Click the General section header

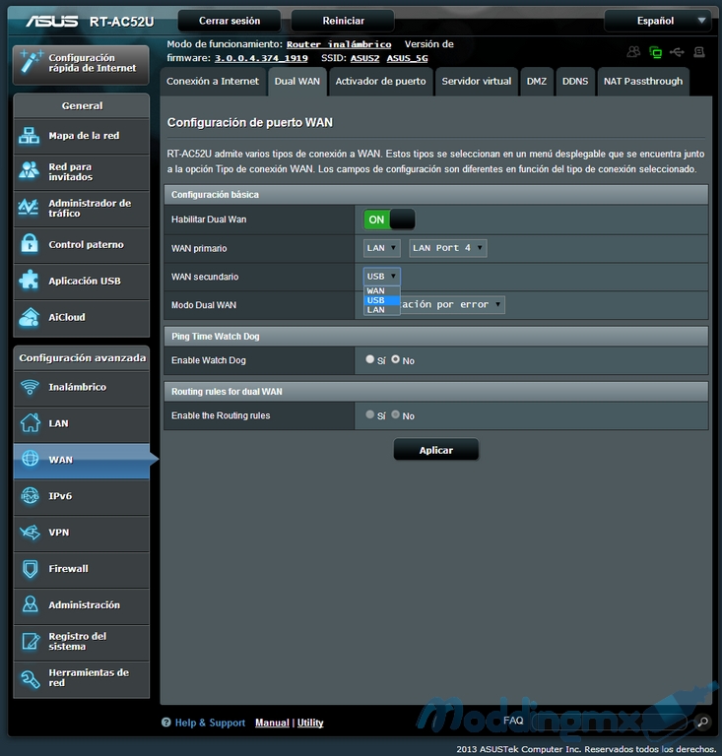coord(82,105)
